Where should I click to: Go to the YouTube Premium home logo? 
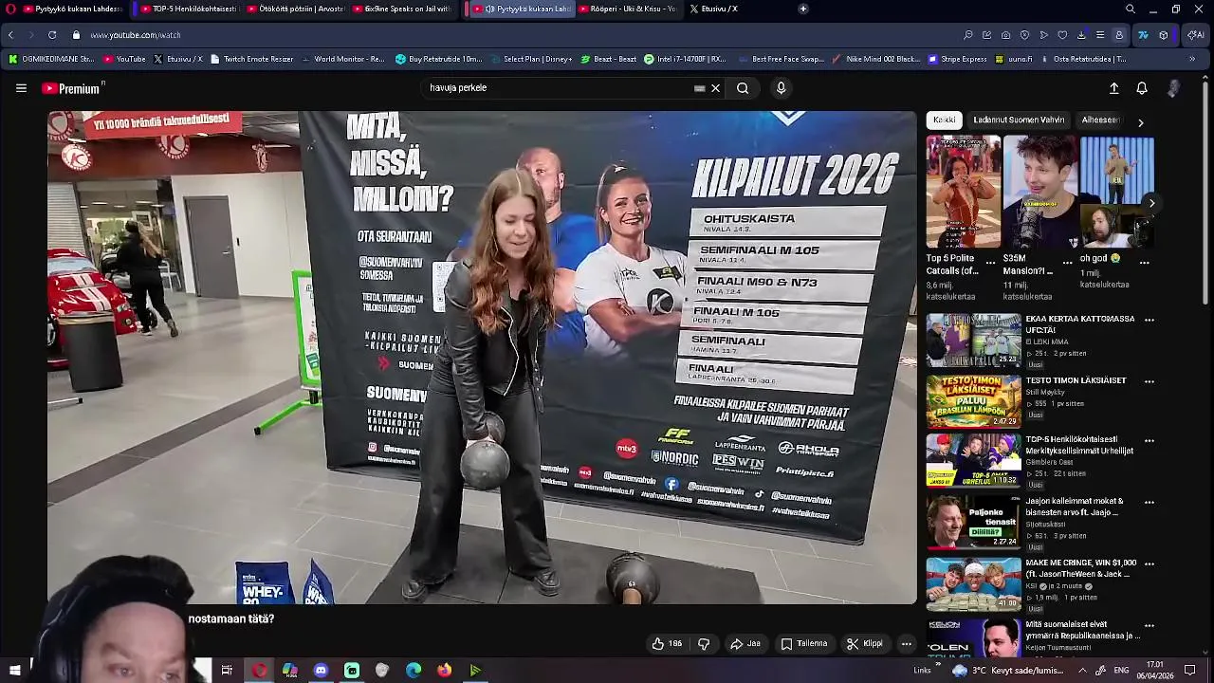[71, 88]
